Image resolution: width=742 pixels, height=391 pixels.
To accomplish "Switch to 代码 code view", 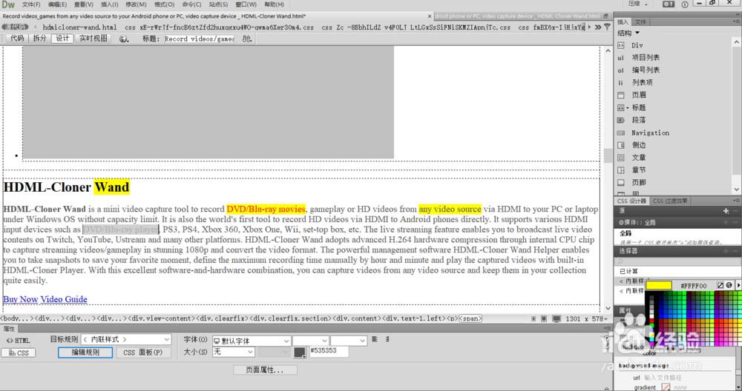I will coord(17,39).
